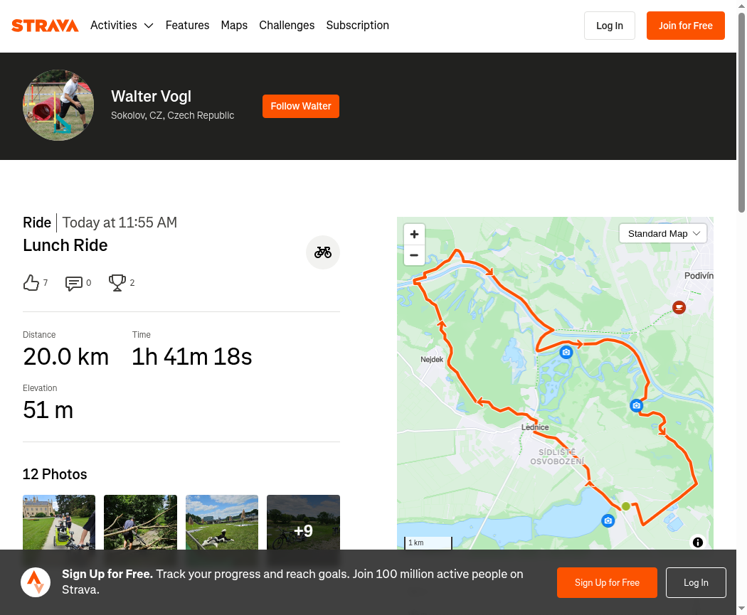Image resolution: width=747 pixels, height=615 pixels.
Task: Go to Challenges
Action: tap(287, 25)
